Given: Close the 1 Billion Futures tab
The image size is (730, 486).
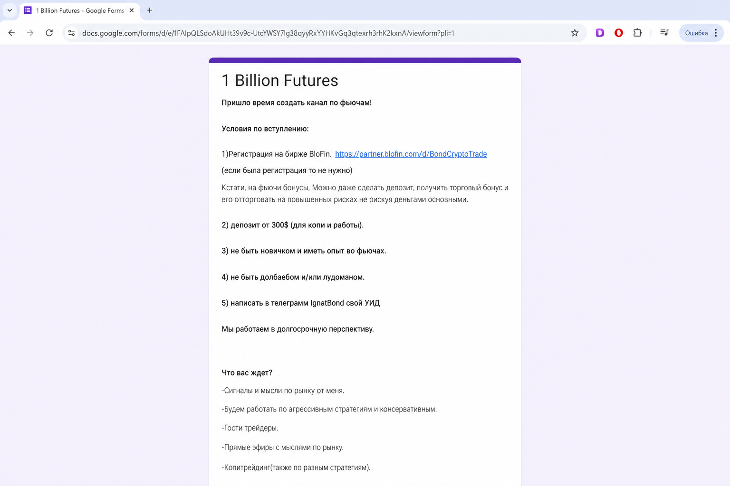Looking at the screenshot, I should (x=132, y=10).
